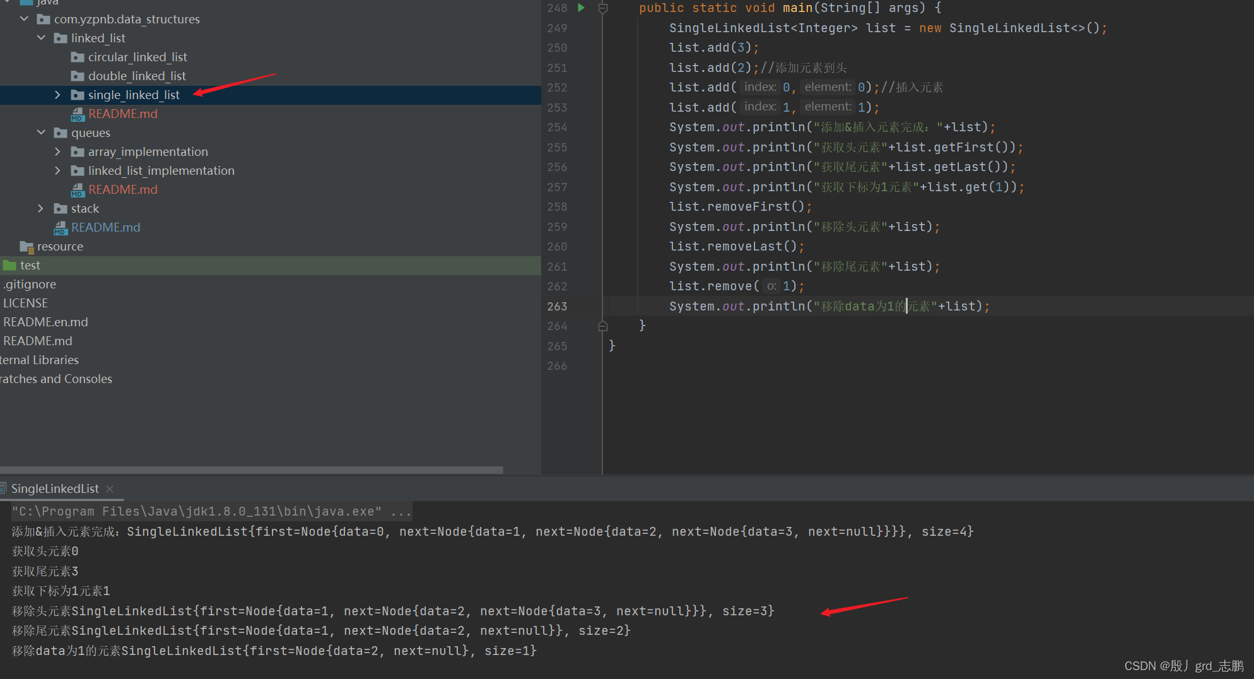Click the linked_list_implementation folder icon

tap(78, 171)
